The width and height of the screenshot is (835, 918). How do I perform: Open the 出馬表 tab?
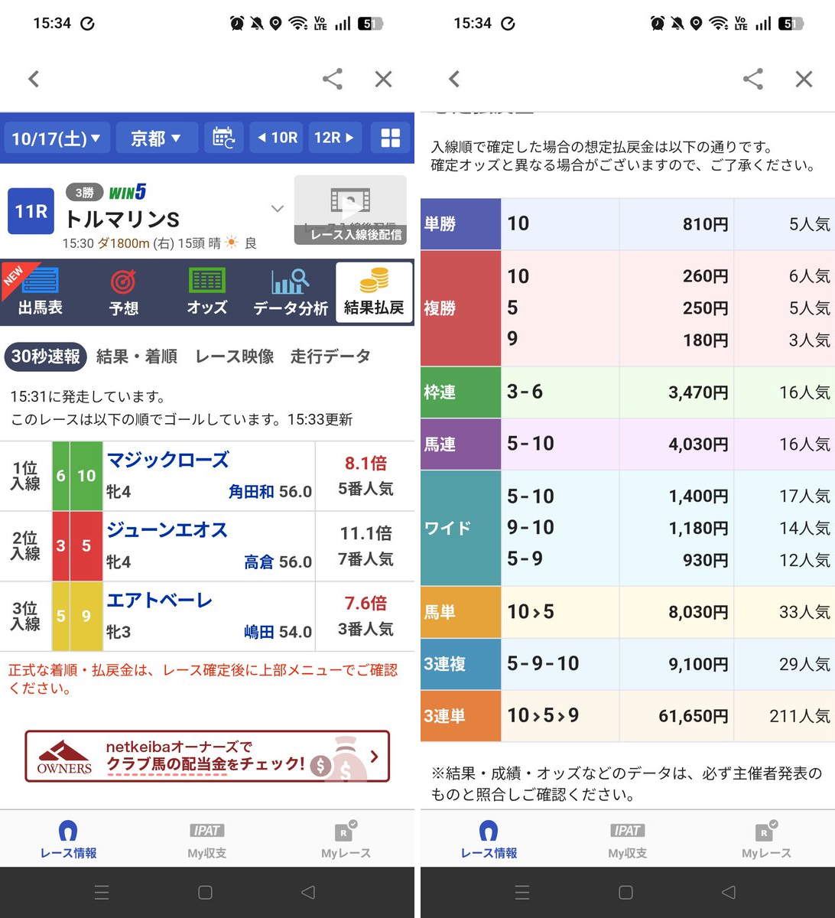click(41, 292)
